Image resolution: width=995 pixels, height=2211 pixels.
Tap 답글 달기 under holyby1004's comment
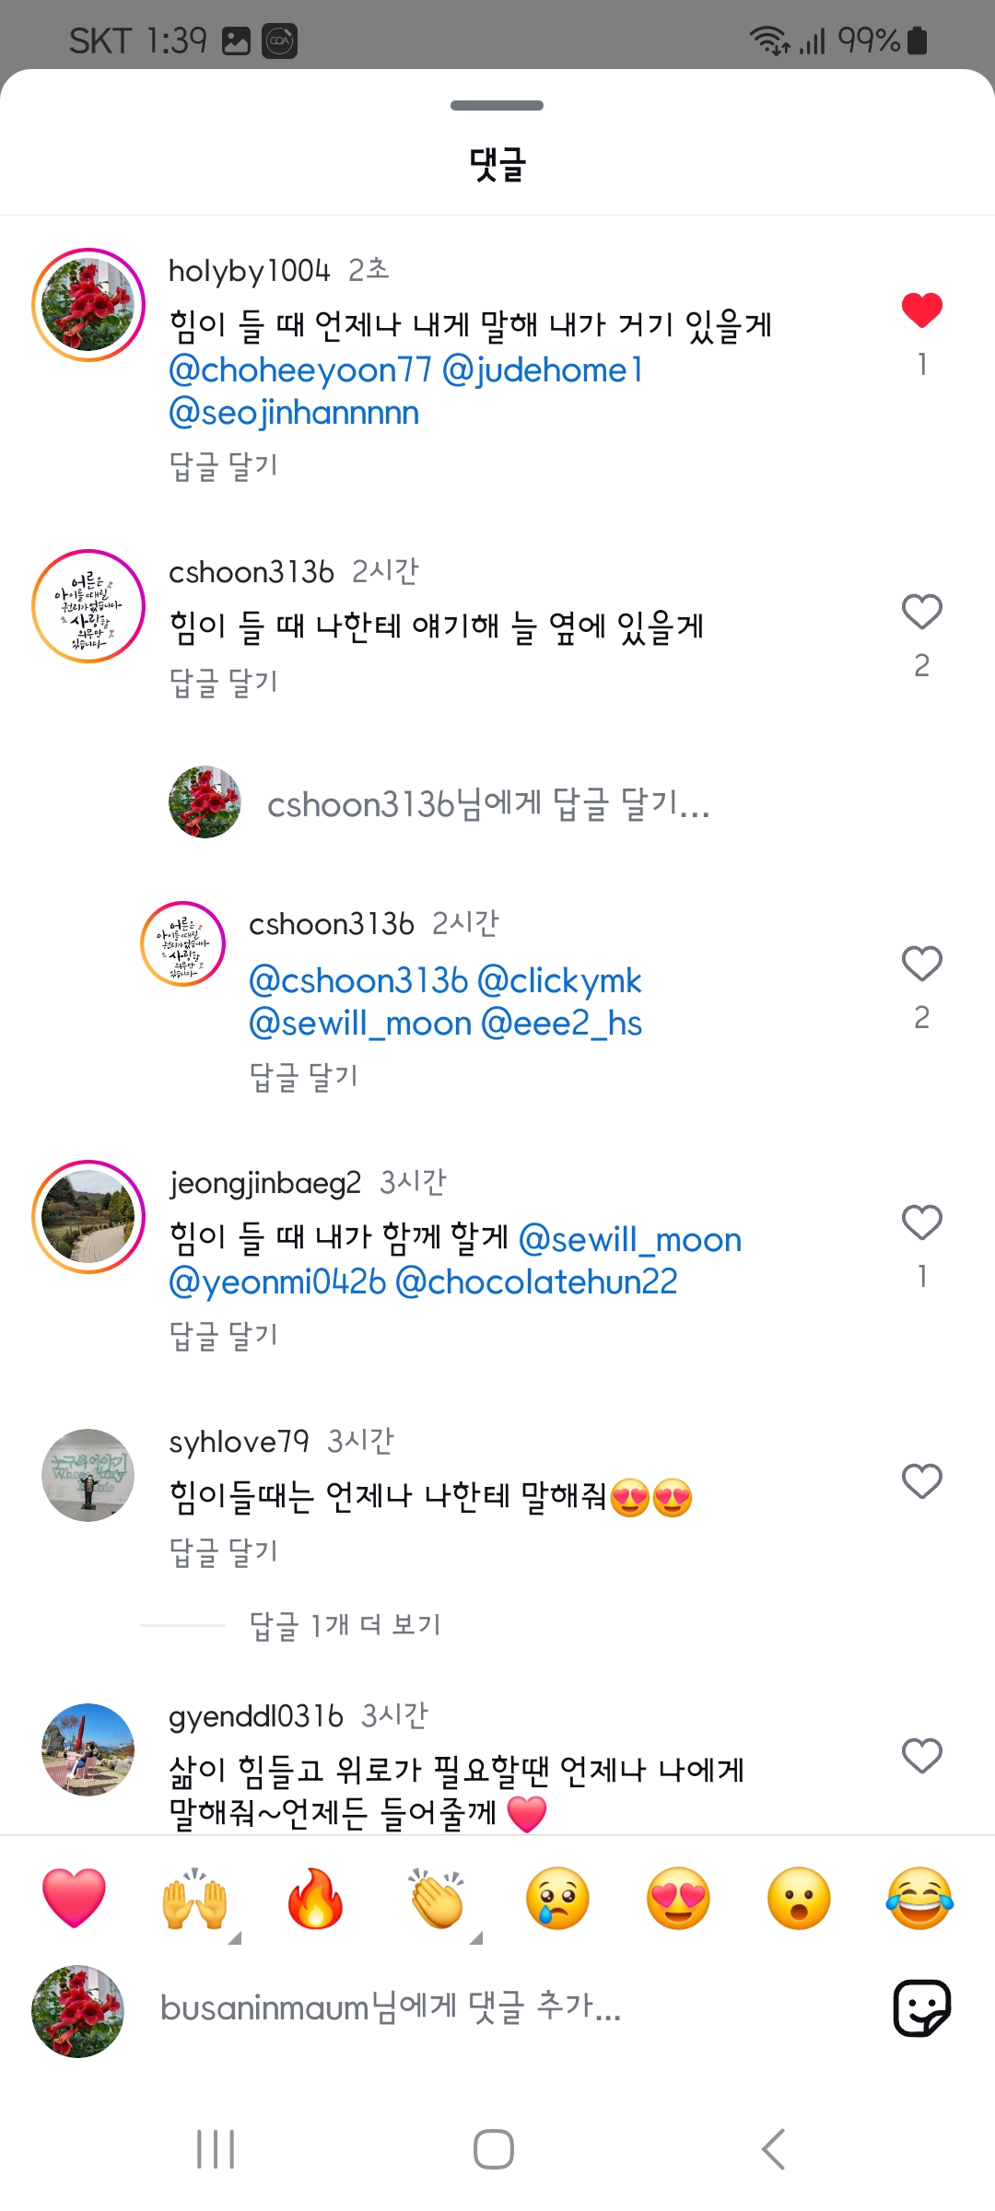pyautogui.click(x=224, y=466)
